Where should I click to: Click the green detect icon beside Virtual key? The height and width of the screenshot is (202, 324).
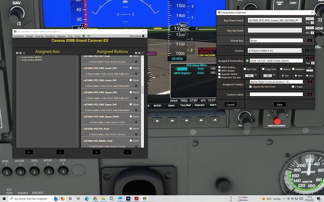(x=247, y=40)
